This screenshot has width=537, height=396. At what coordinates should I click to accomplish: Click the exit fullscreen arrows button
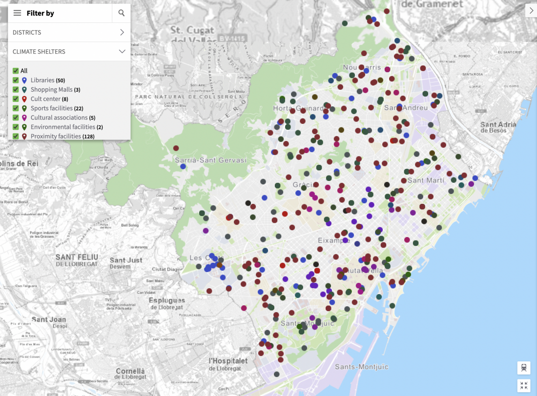pos(524,385)
